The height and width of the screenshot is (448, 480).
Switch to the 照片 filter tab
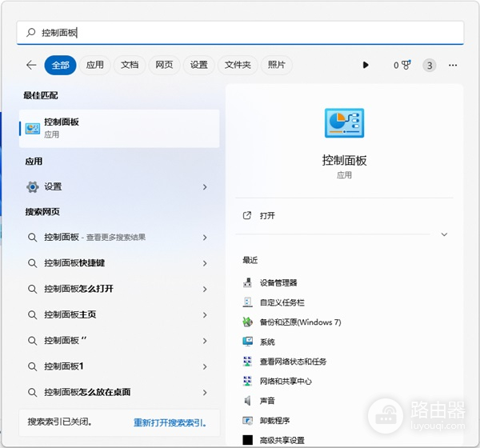pyautogui.click(x=277, y=66)
